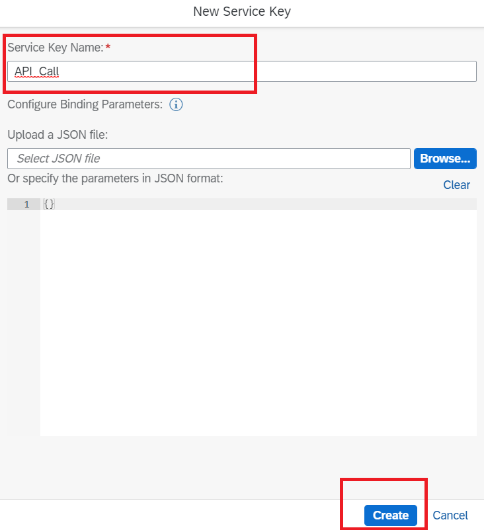484x530 pixels.
Task: Click the highlighted first line row of editor
Action: 259,204
